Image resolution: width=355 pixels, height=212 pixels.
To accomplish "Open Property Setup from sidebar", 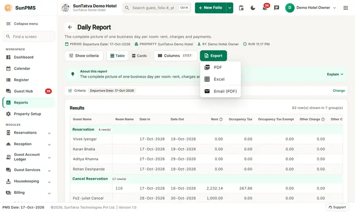I will (x=29, y=114).
